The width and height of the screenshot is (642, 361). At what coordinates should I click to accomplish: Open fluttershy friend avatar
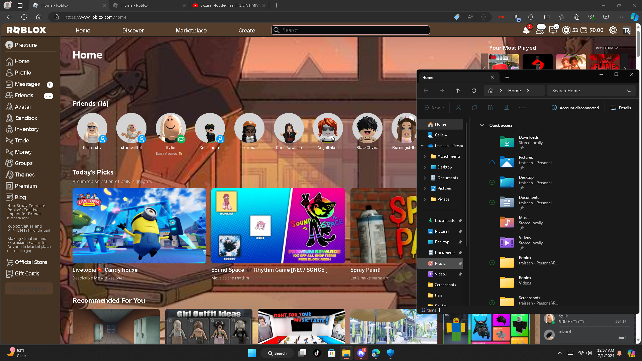(x=92, y=128)
